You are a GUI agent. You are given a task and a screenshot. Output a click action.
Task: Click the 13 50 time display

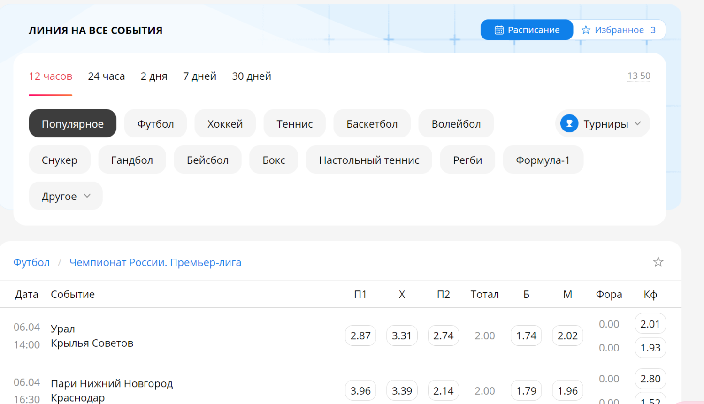[x=639, y=76]
